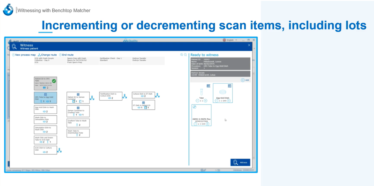Viewport: 374px width, 186px height.
Task: Select Change route option
Action: (x=47, y=55)
